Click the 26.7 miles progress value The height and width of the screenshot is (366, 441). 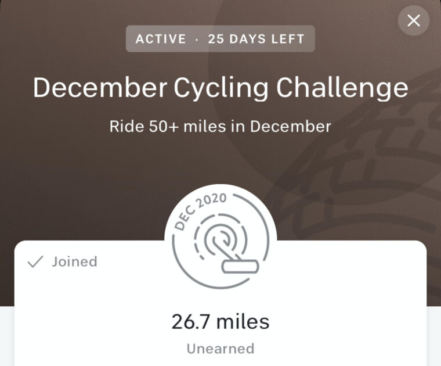pyautogui.click(x=220, y=321)
